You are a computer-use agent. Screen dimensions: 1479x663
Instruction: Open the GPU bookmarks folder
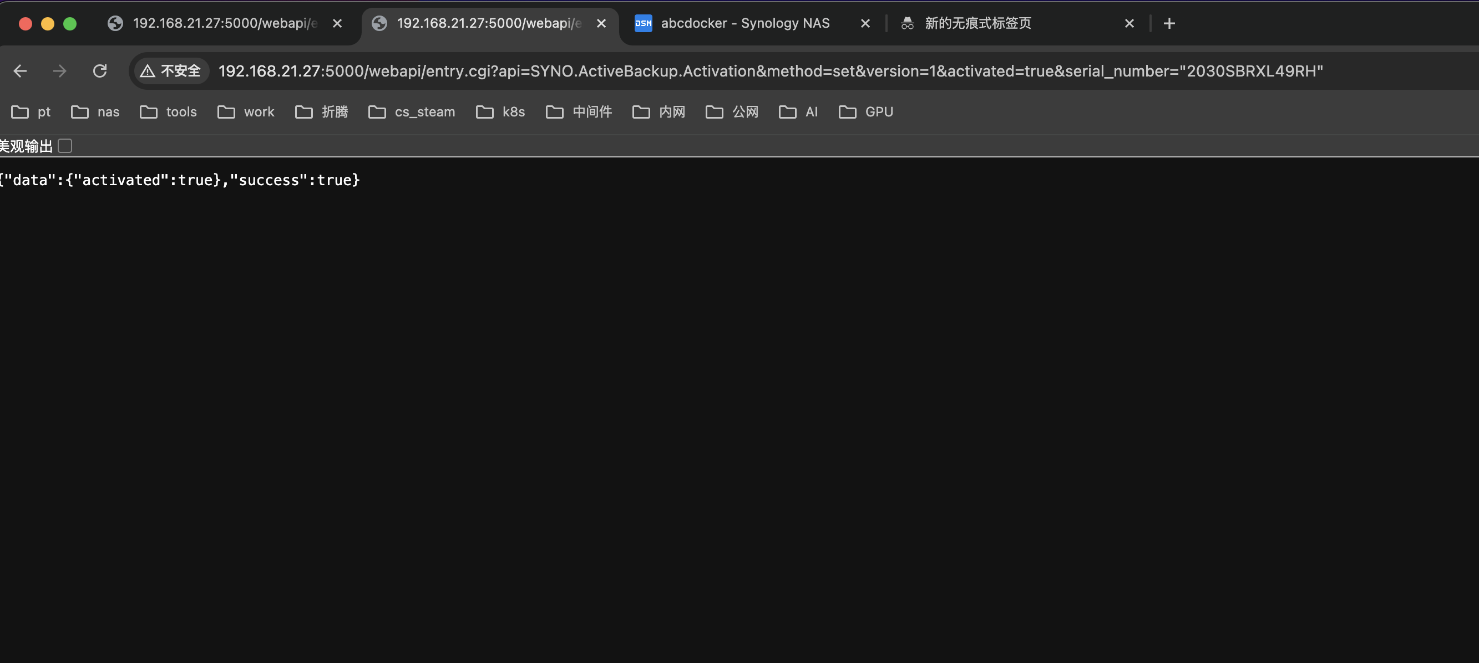[866, 112]
